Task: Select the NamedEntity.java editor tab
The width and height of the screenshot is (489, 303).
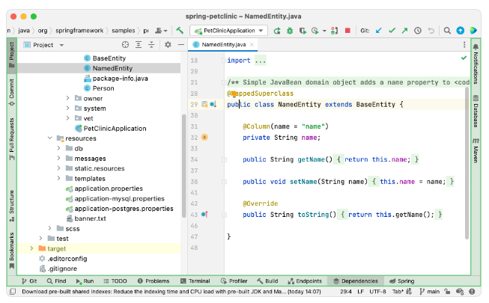Action: 223,45
